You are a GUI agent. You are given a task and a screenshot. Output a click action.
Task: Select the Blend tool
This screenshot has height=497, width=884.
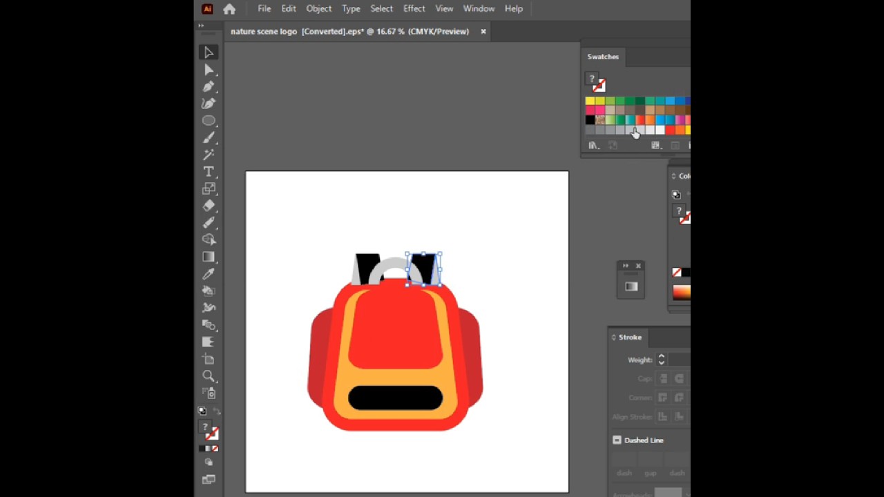coord(209,325)
